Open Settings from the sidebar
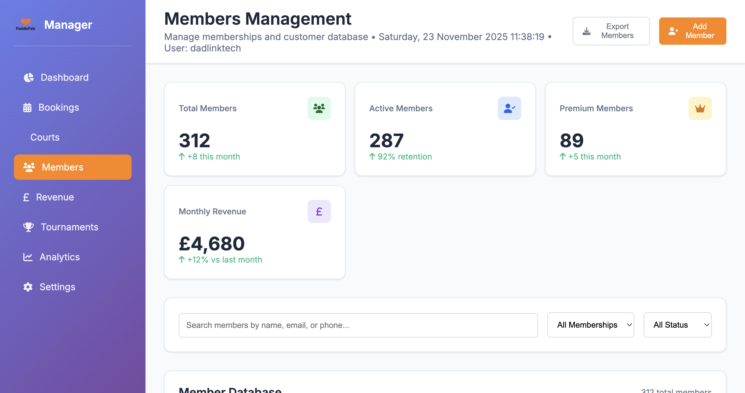The width and height of the screenshot is (745, 393). (73, 287)
